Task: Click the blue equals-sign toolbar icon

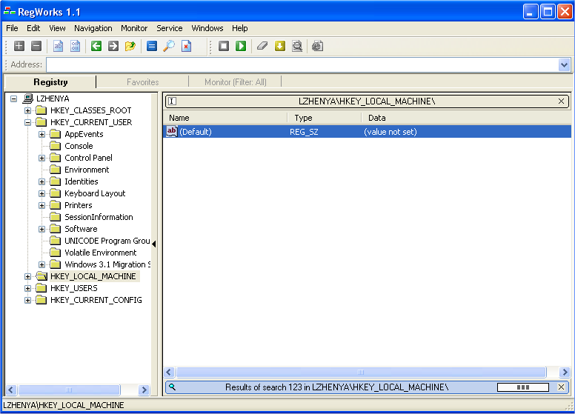Action: pos(152,46)
